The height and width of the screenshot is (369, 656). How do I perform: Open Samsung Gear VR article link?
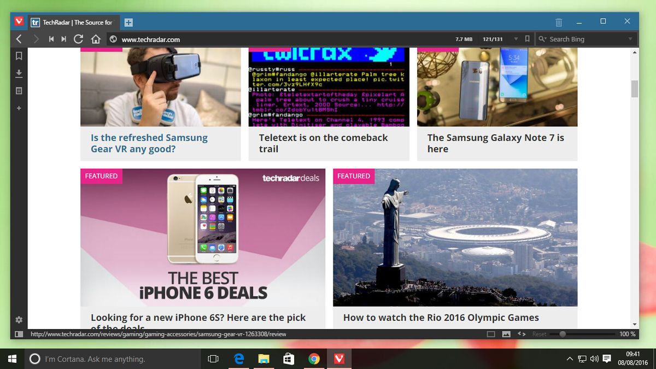pos(149,143)
